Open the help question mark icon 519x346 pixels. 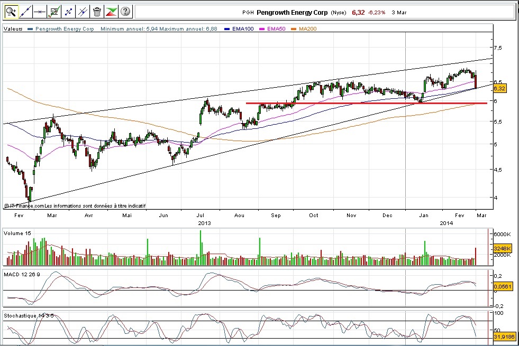(x=125, y=12)
